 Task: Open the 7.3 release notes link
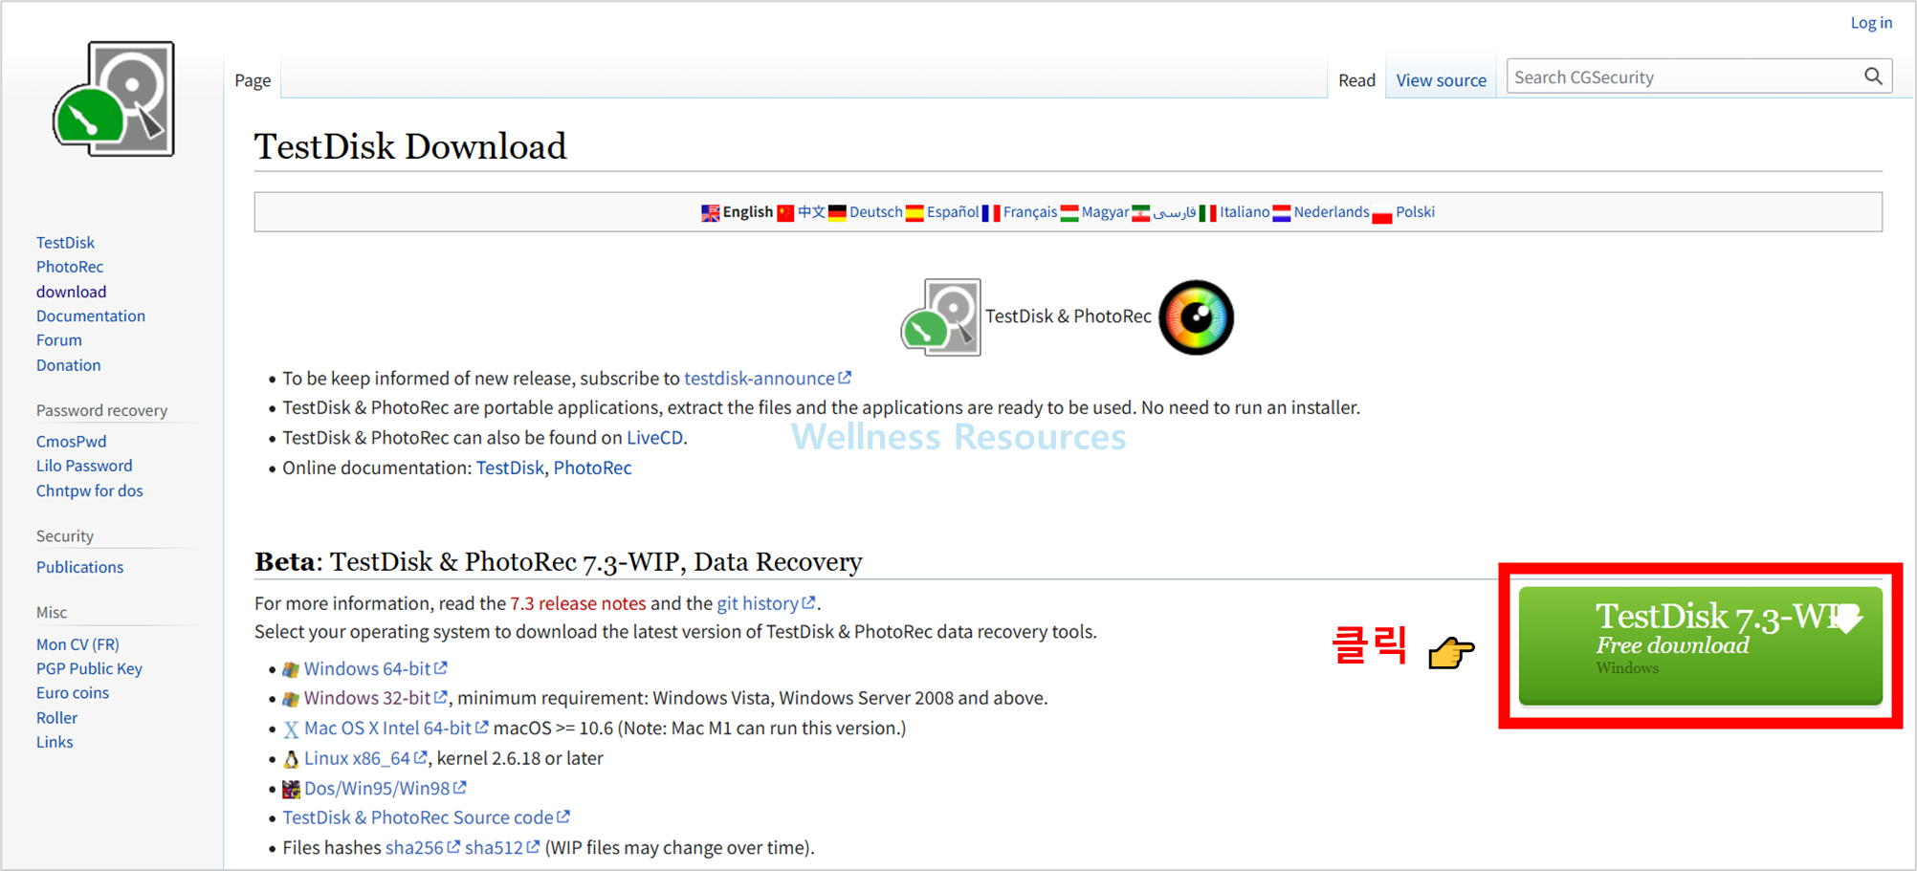578,603
